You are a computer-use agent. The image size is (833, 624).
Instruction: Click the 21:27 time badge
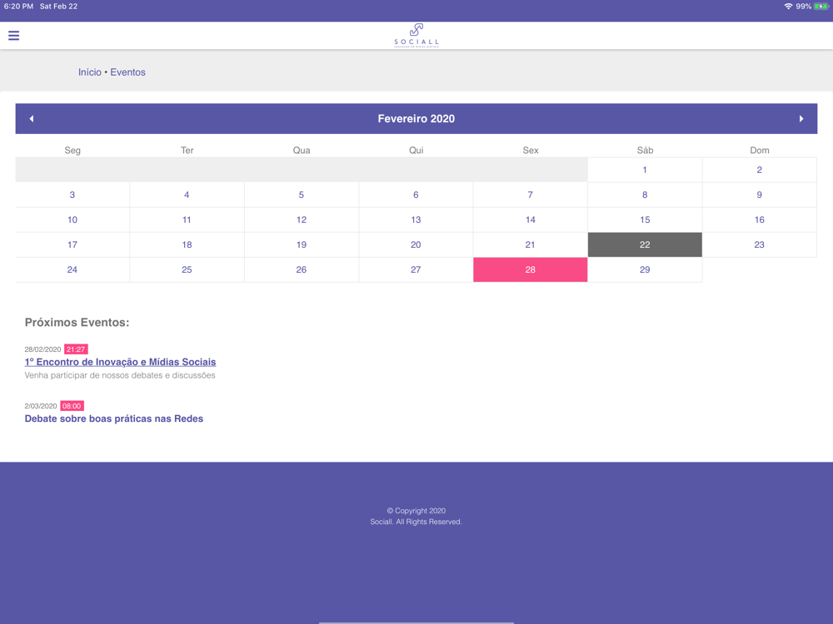point(76,349)
